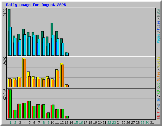This screenshot has height=126, width=162.
Task: Click day label 24 on the x-axis
Action: click(x=119, y=123)
